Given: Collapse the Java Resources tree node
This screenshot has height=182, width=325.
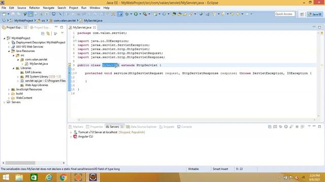Looking at the screenshot, I should (9, 51).
